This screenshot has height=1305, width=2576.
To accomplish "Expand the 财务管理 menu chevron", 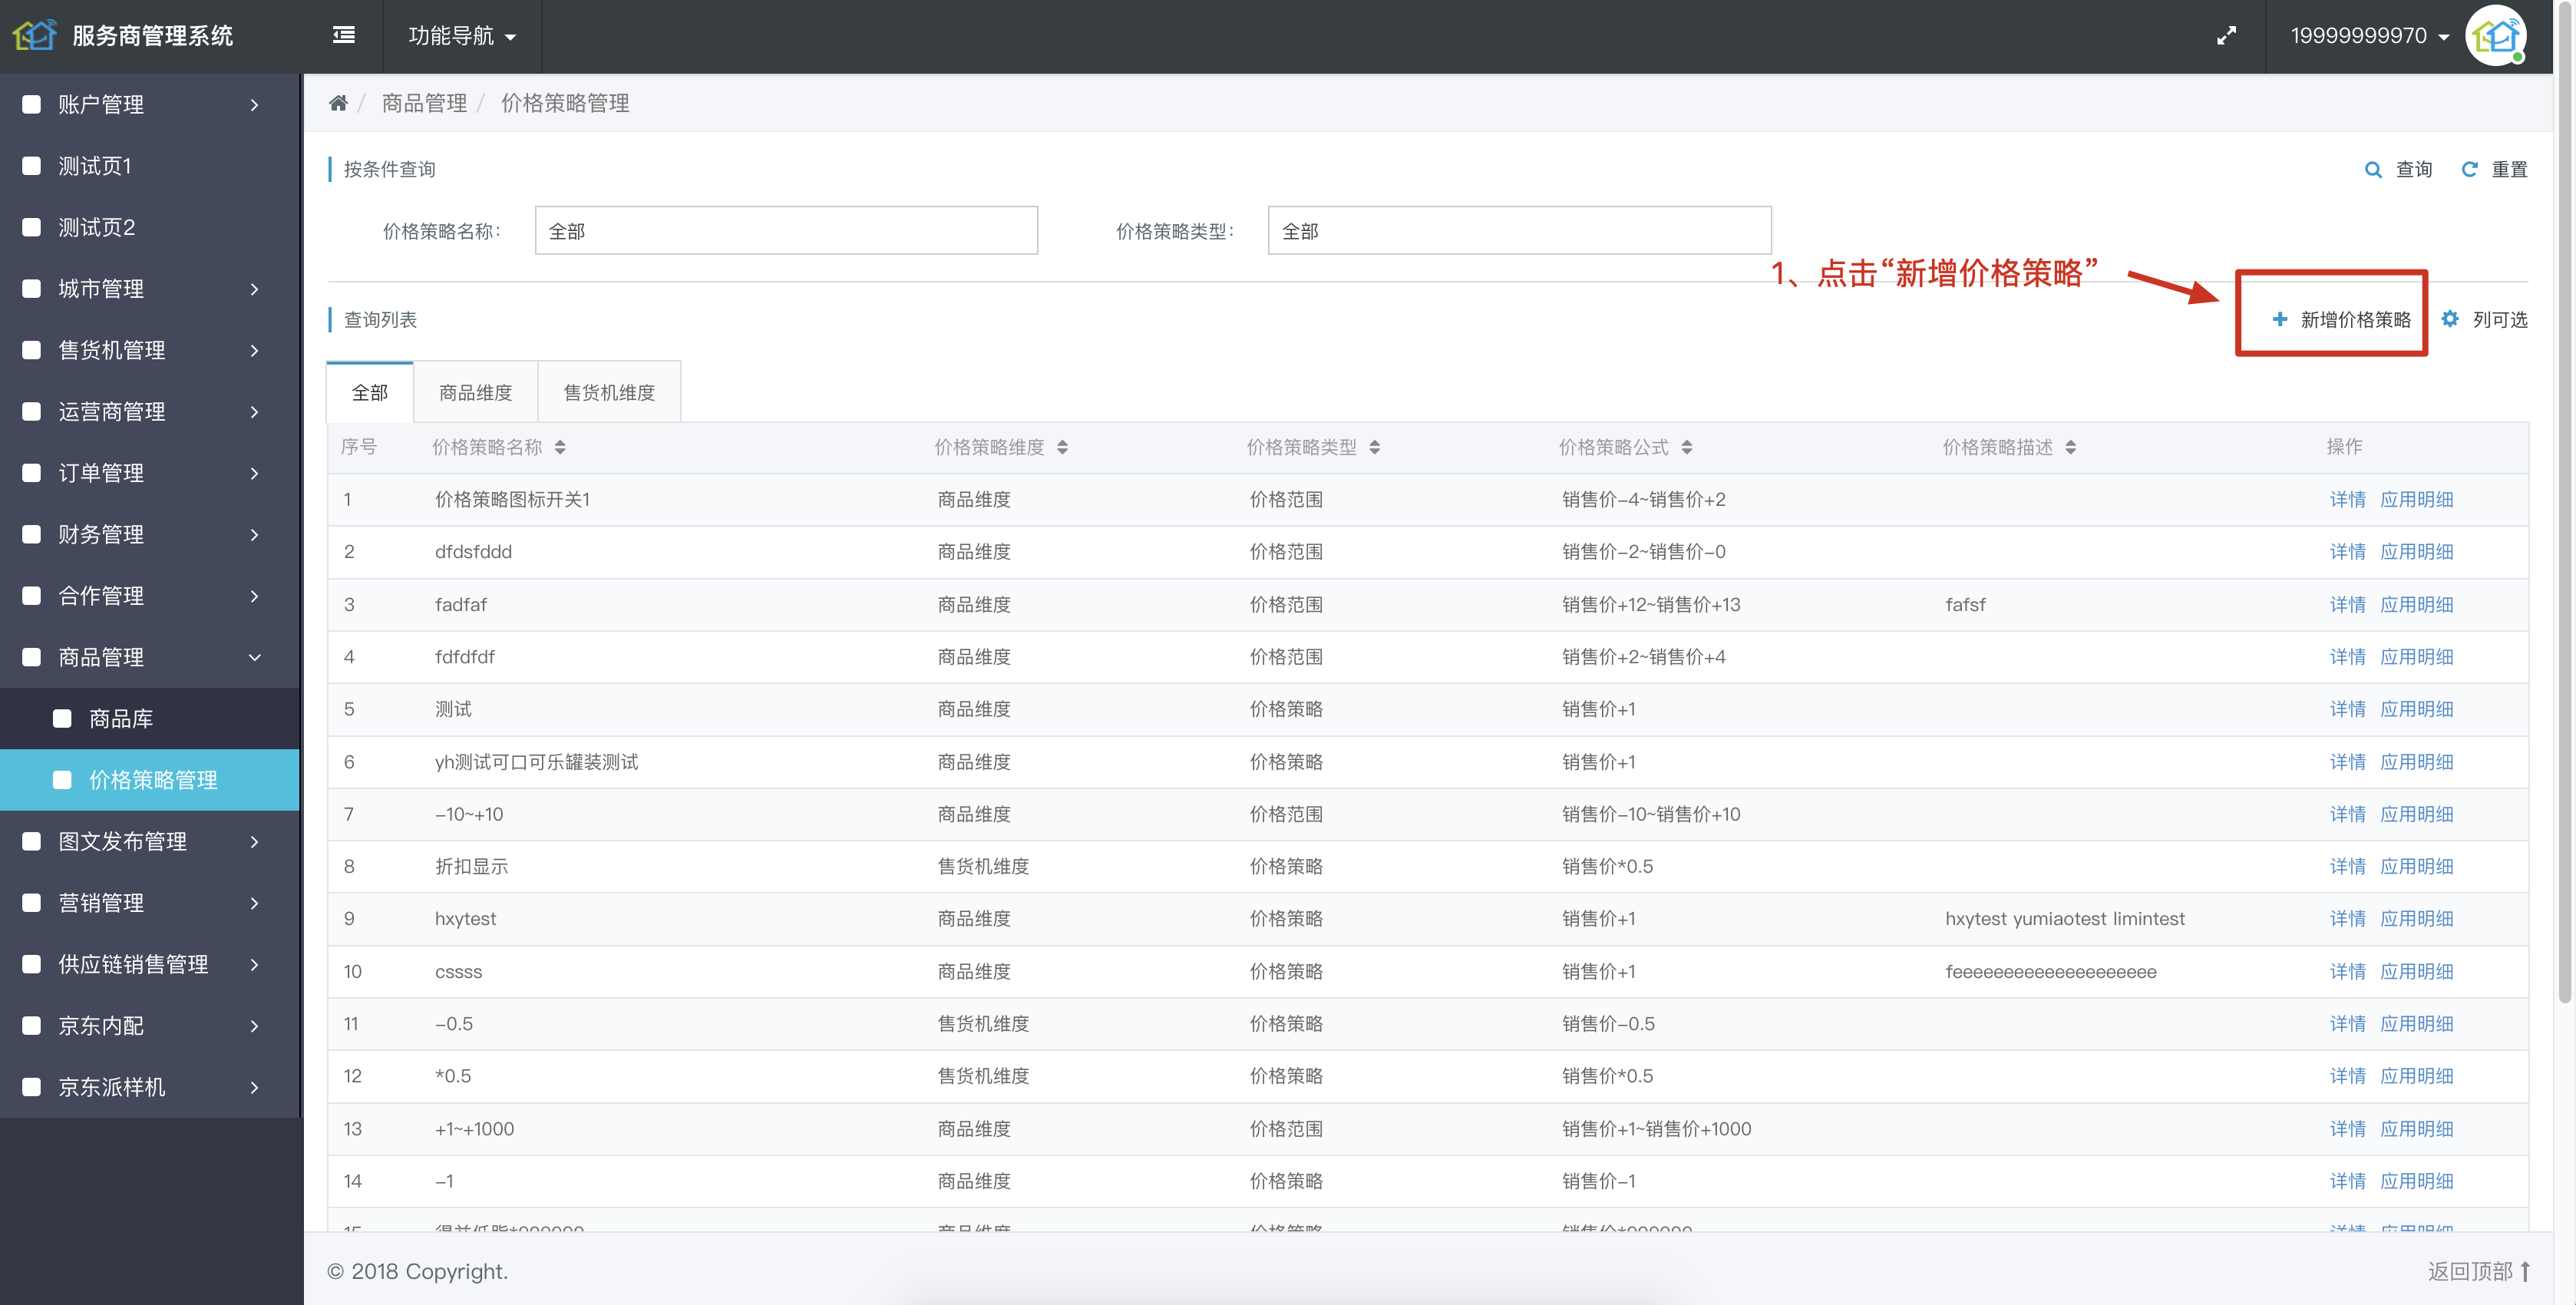I will coord(254,534).
